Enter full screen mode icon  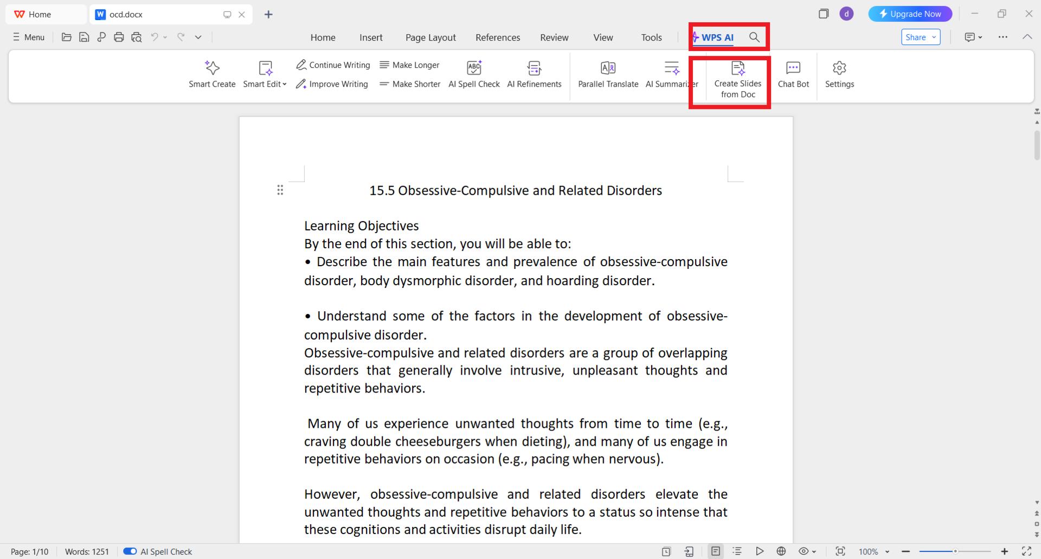pos(1026,551)
